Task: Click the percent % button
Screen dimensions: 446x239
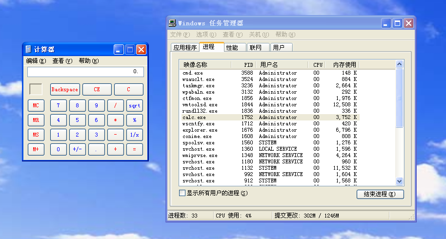Action: (135, 120)
